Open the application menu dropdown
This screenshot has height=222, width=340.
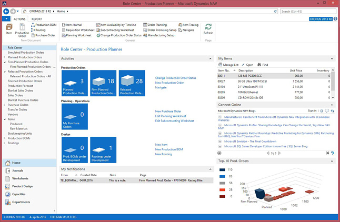click(x=6, y=19)
